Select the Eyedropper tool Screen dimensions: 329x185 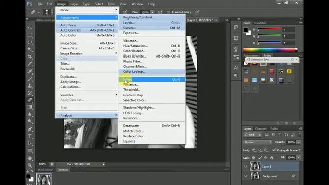pos(30,64)
